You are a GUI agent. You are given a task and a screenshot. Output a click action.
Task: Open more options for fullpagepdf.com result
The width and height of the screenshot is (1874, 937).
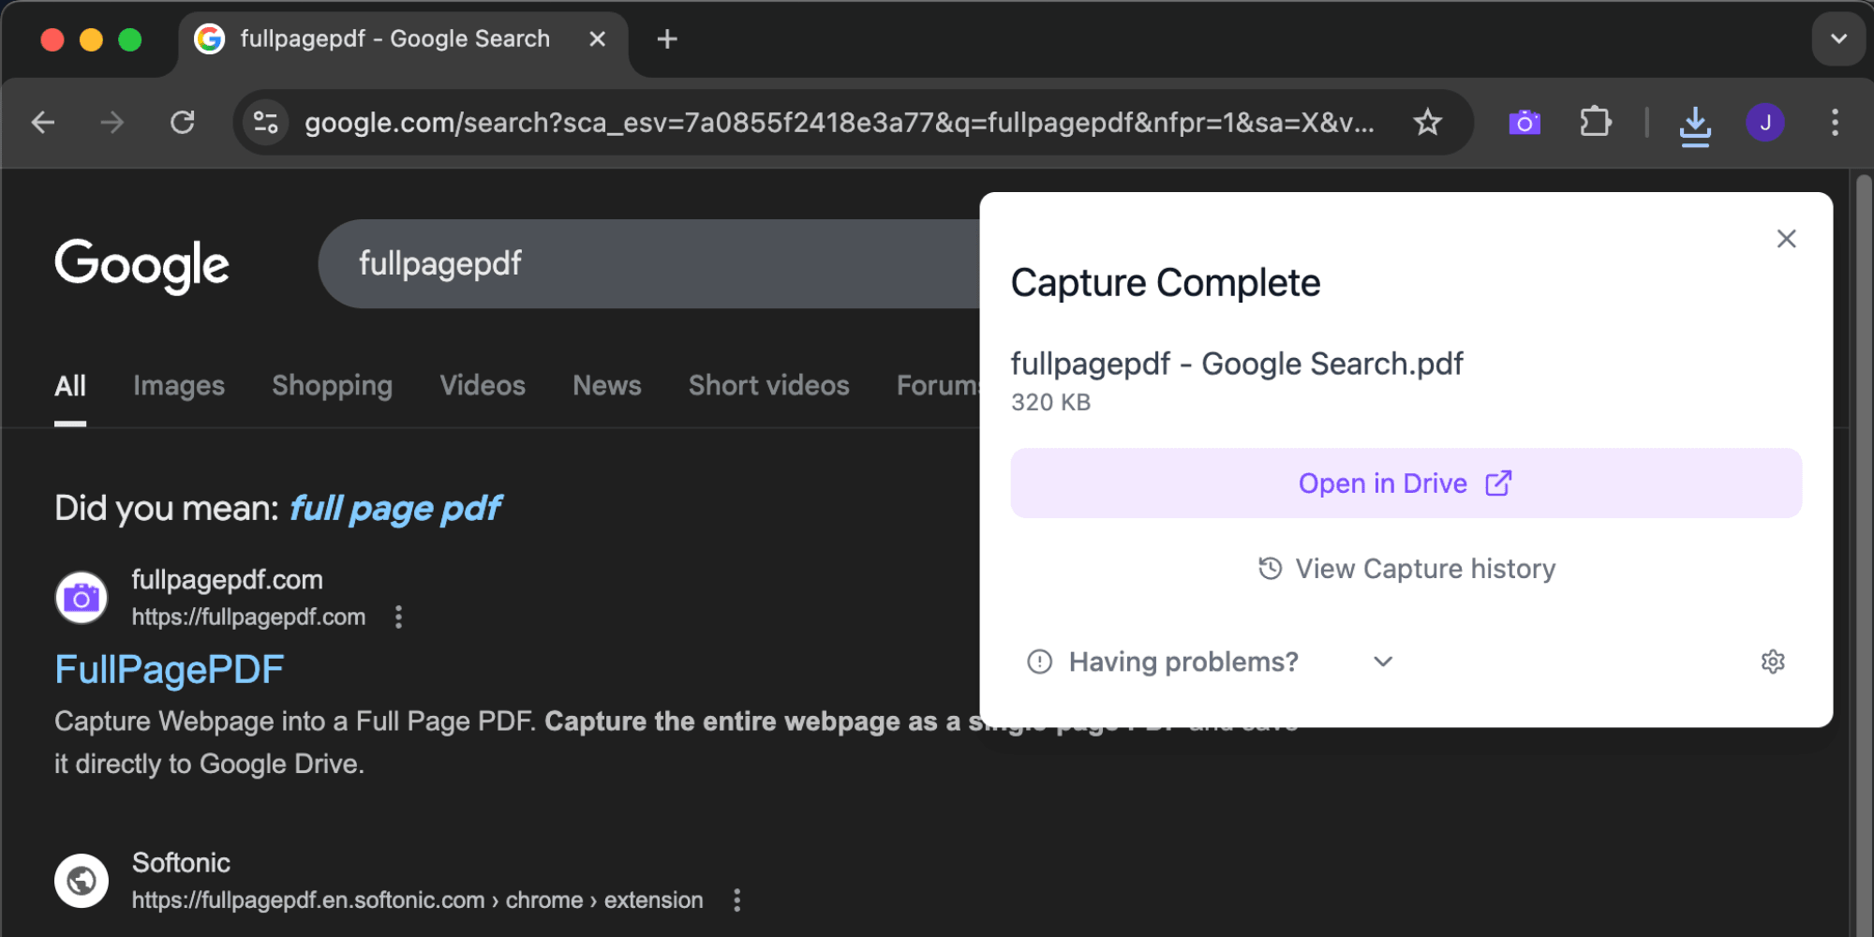click(398, 617)
